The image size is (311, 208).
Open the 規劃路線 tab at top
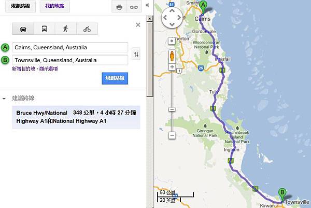pos(20,6)
